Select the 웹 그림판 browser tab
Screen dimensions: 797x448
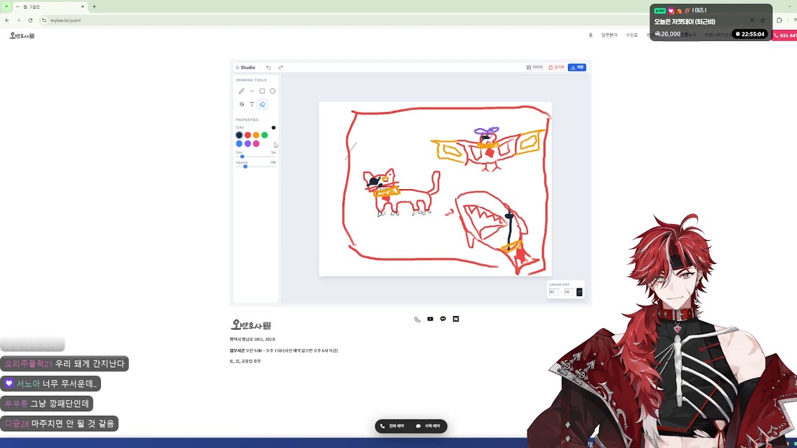click(x=51, y=7)
